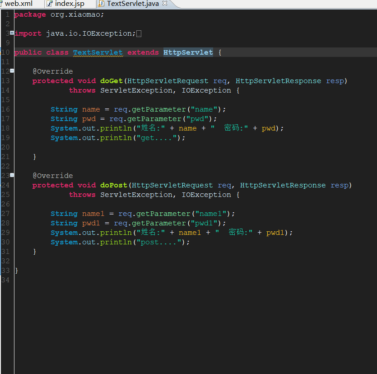Image resolution: width=377 pixels, height=374 pixels.
Task: Click IOException in the throws clause on line 14
Action: pos(206,90)
